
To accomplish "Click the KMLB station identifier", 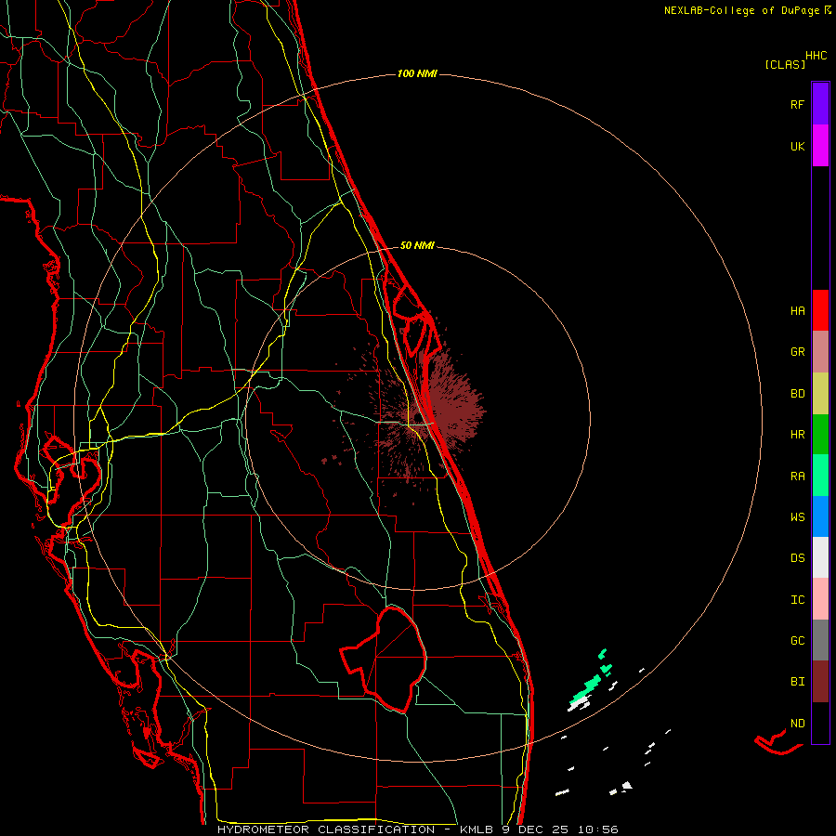I will click(x=477, y=829).
